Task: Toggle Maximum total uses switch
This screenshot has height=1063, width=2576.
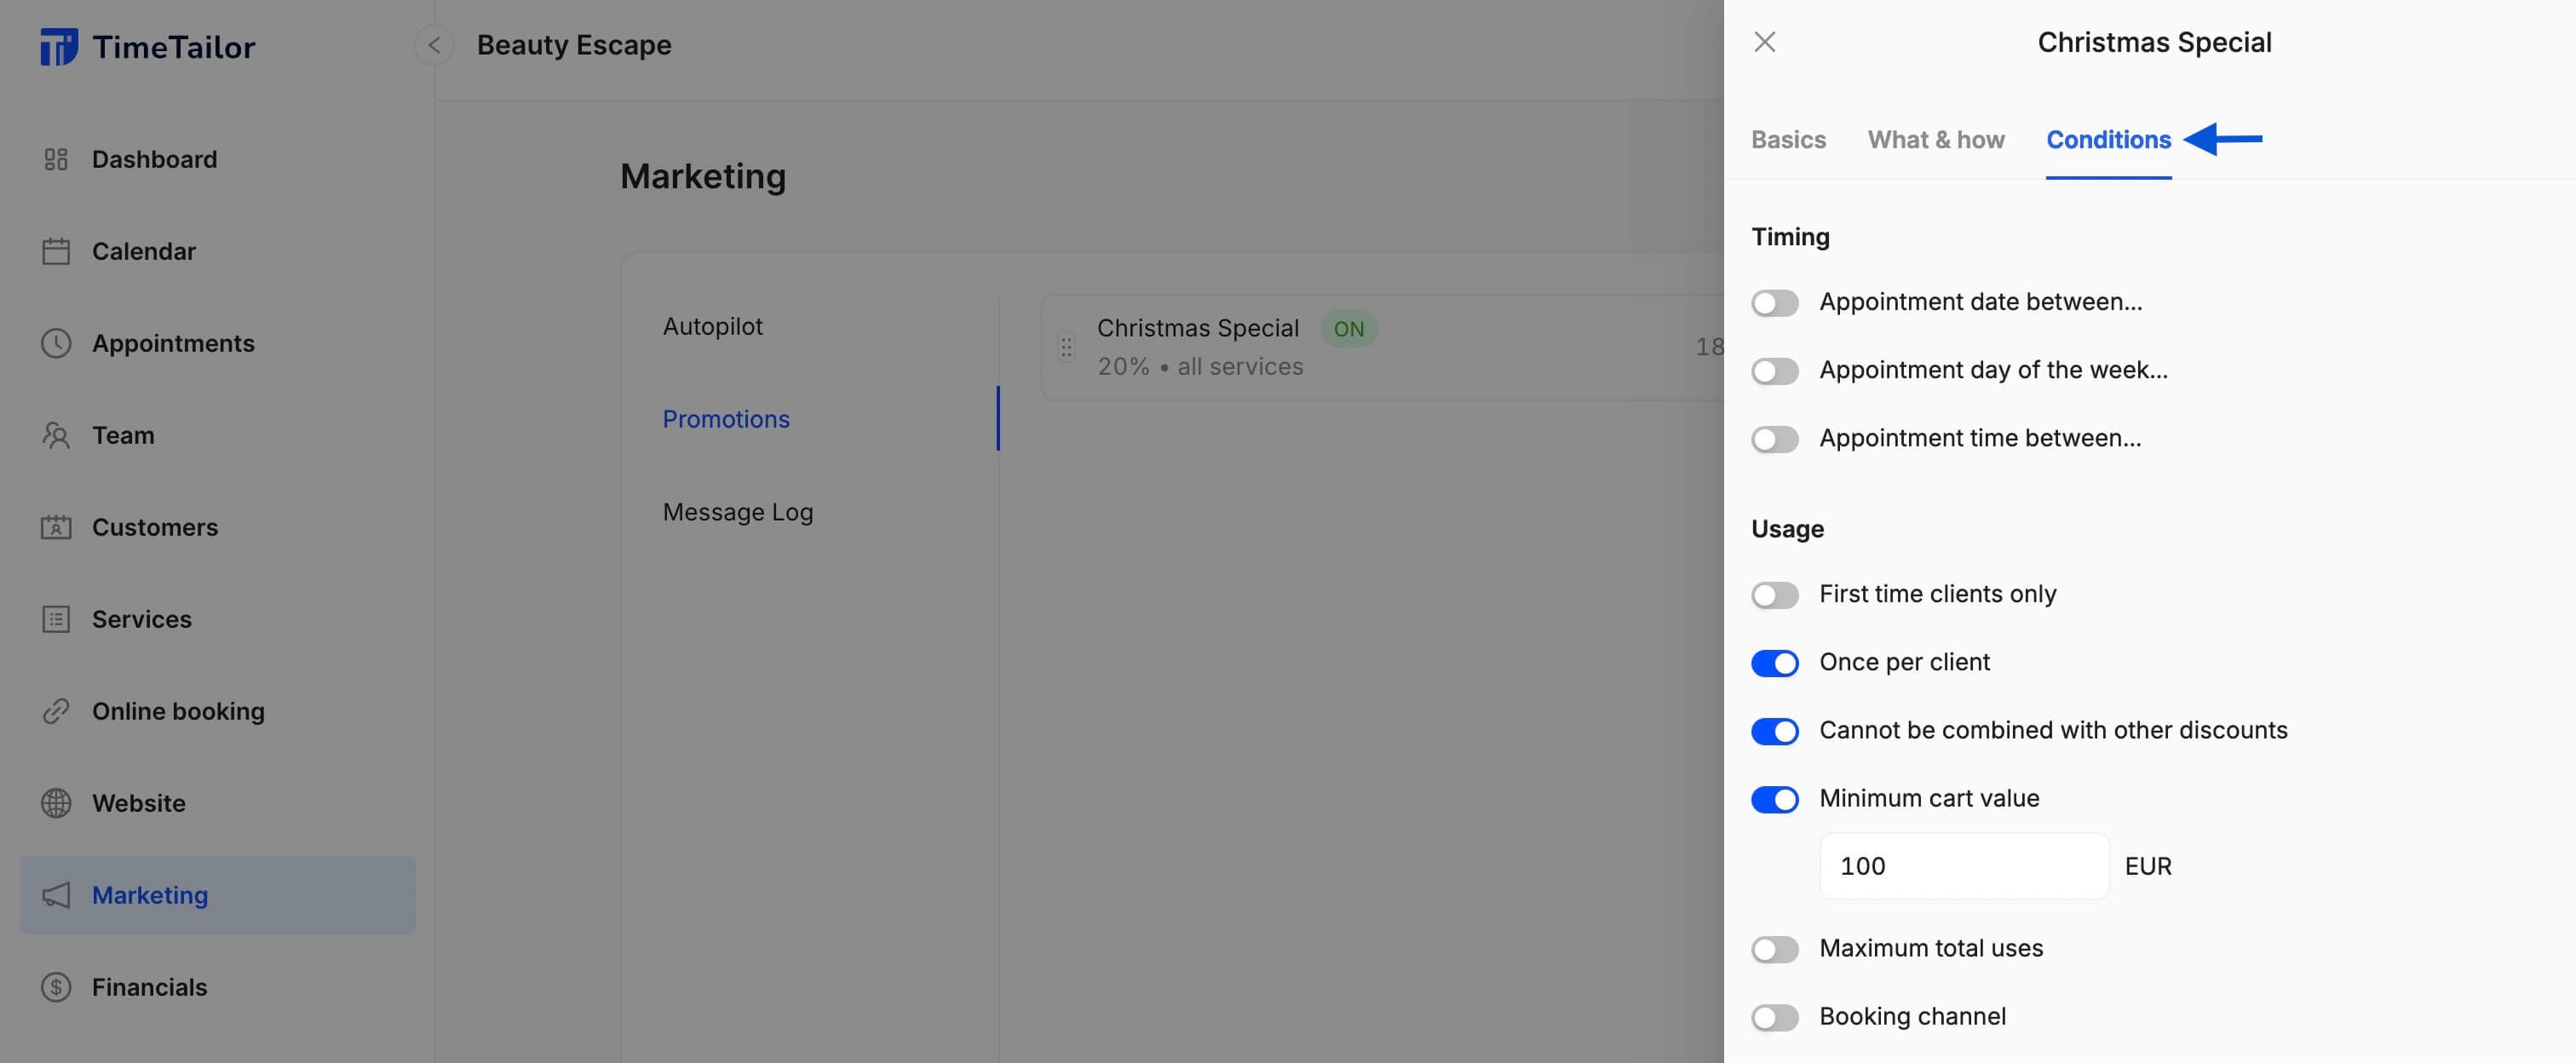Action: [1774, 949]
